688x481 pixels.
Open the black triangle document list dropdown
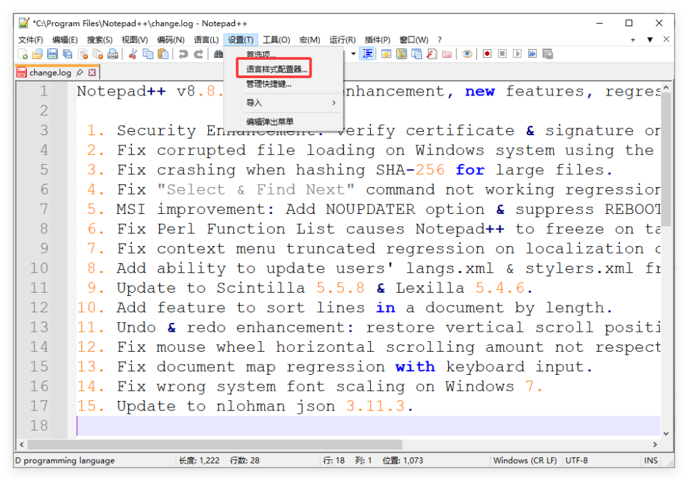(650, 40)
